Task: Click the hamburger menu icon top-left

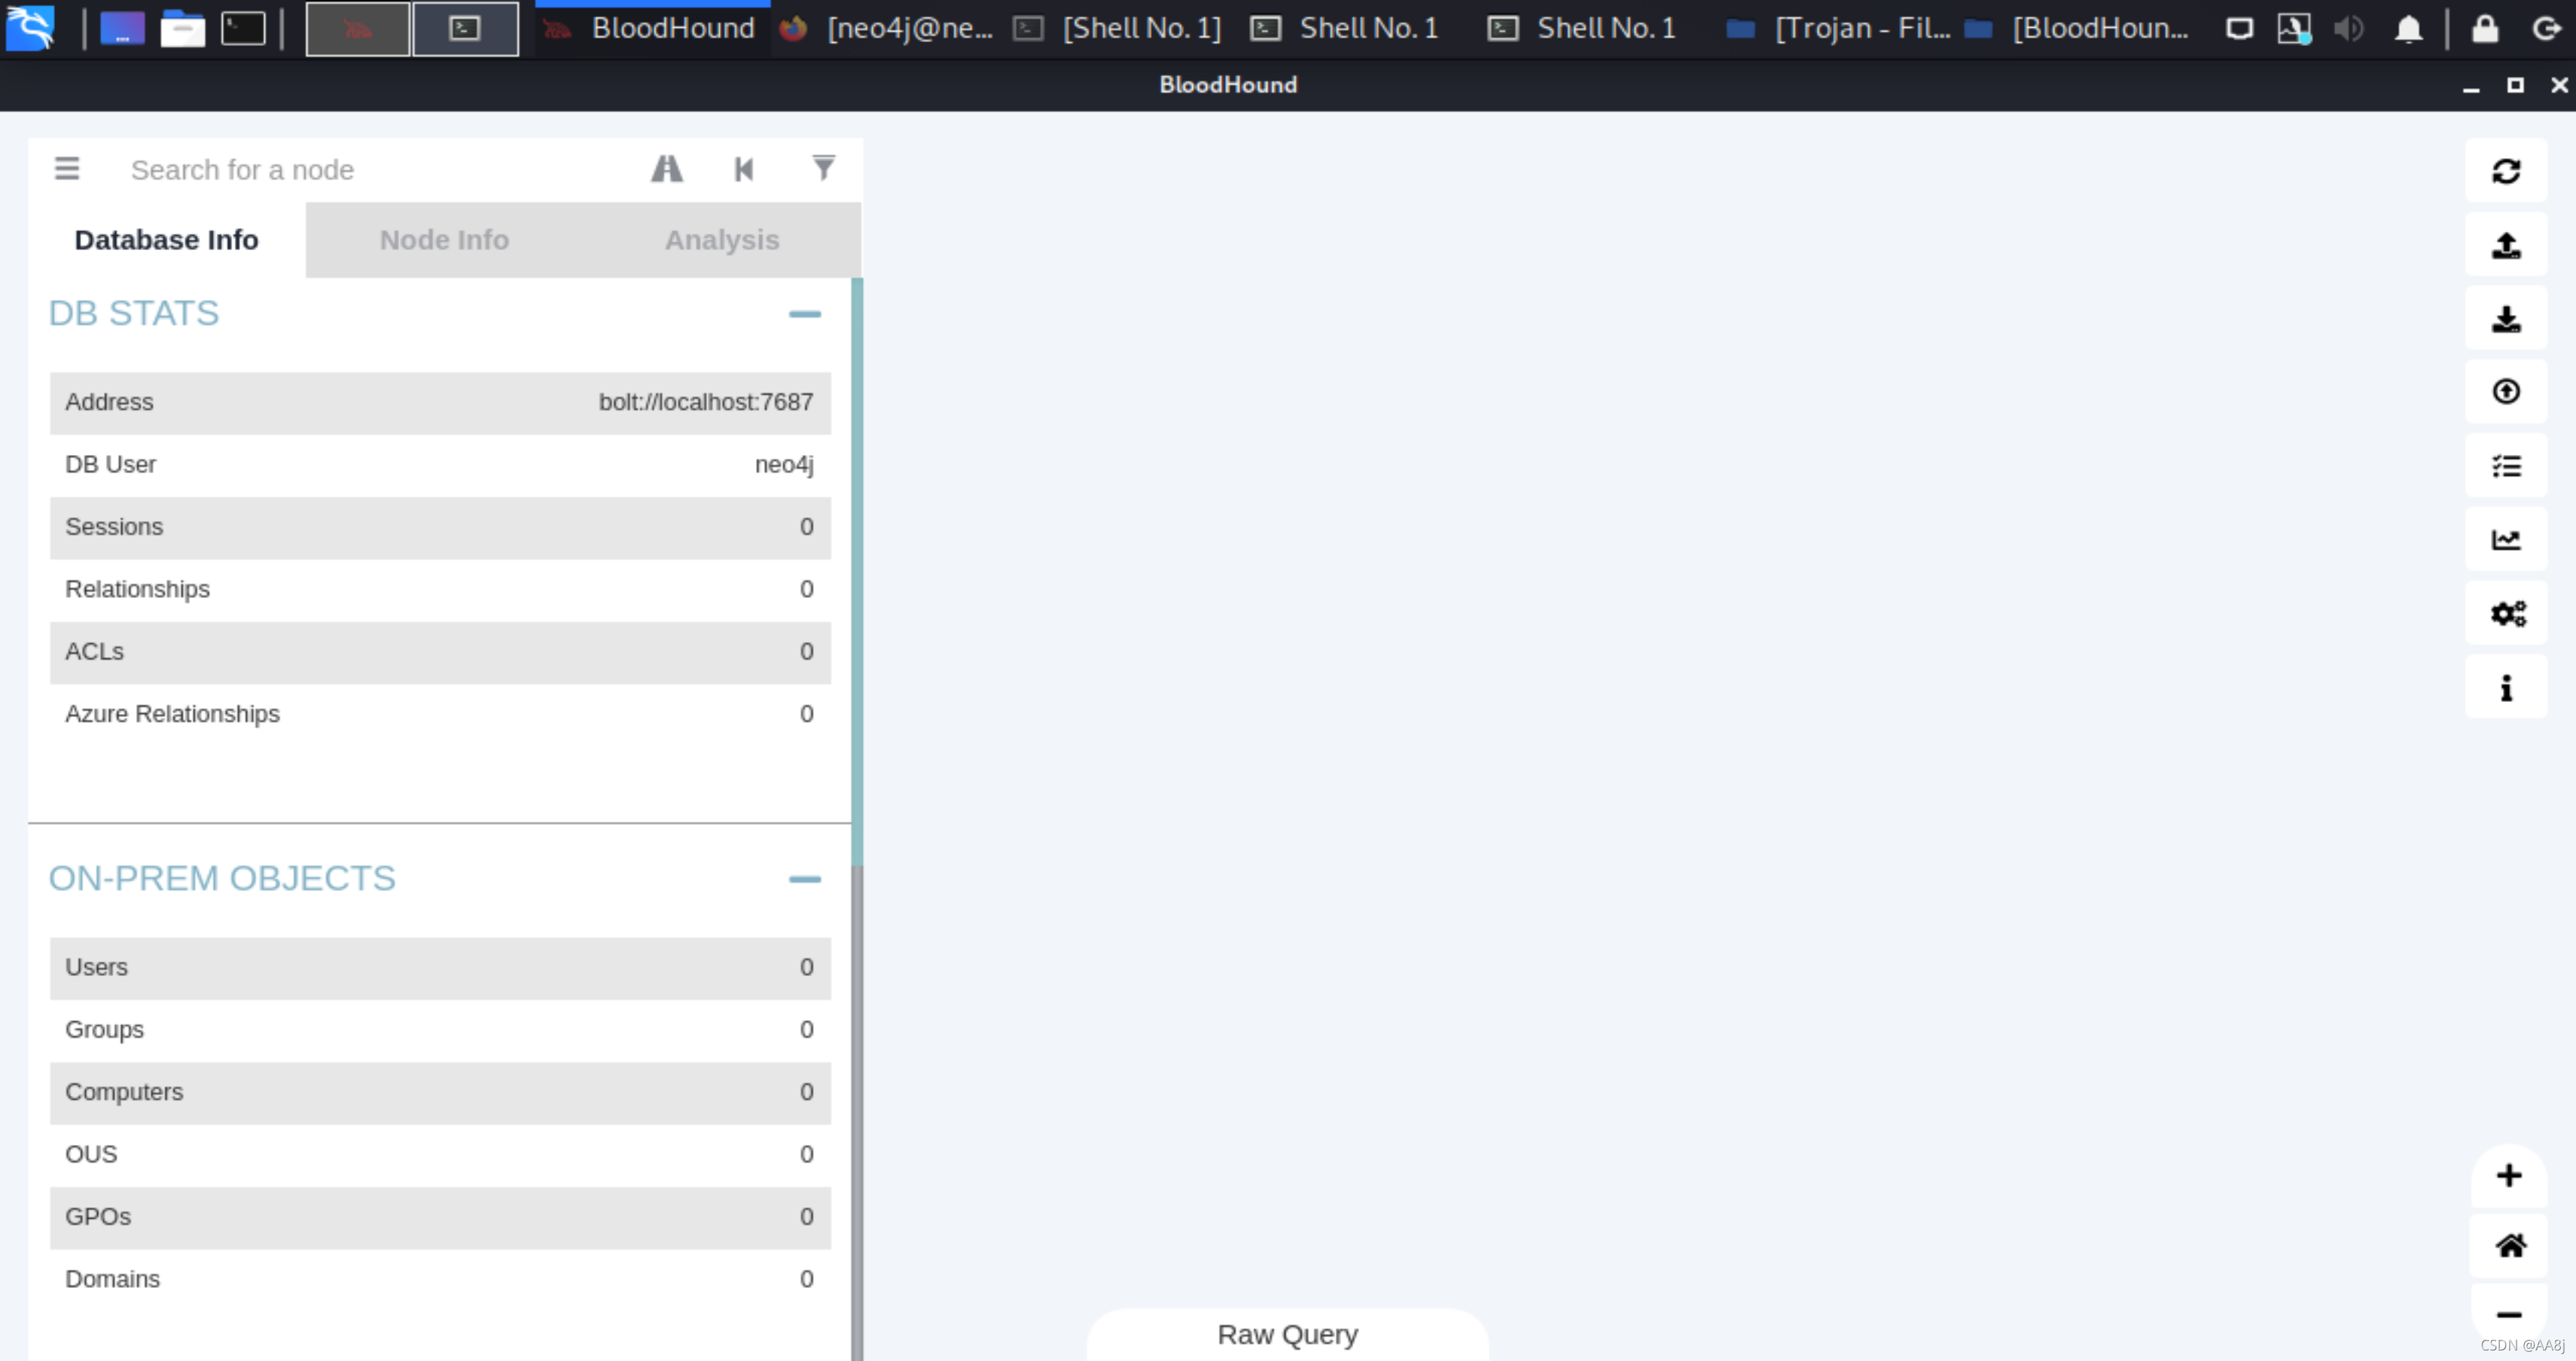Action: coord(66,167)
